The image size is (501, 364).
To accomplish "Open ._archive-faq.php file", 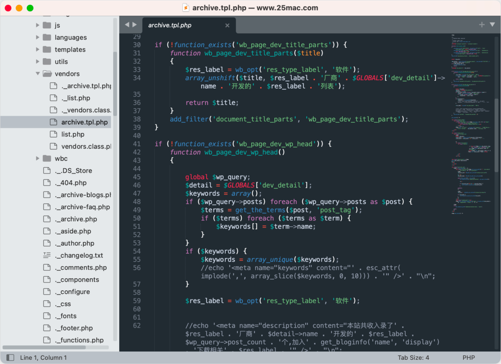I will pos(82,207).
